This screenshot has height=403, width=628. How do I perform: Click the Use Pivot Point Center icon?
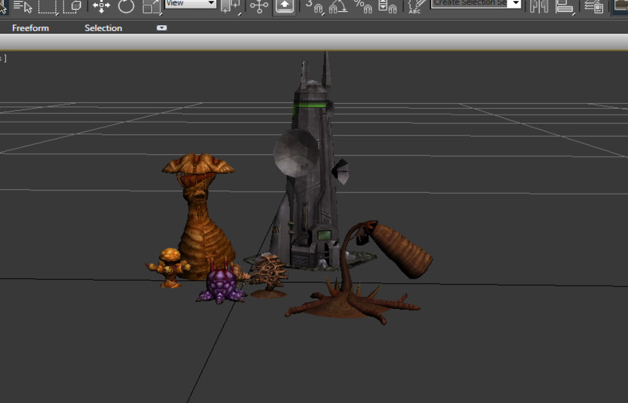tap(229, 6)
